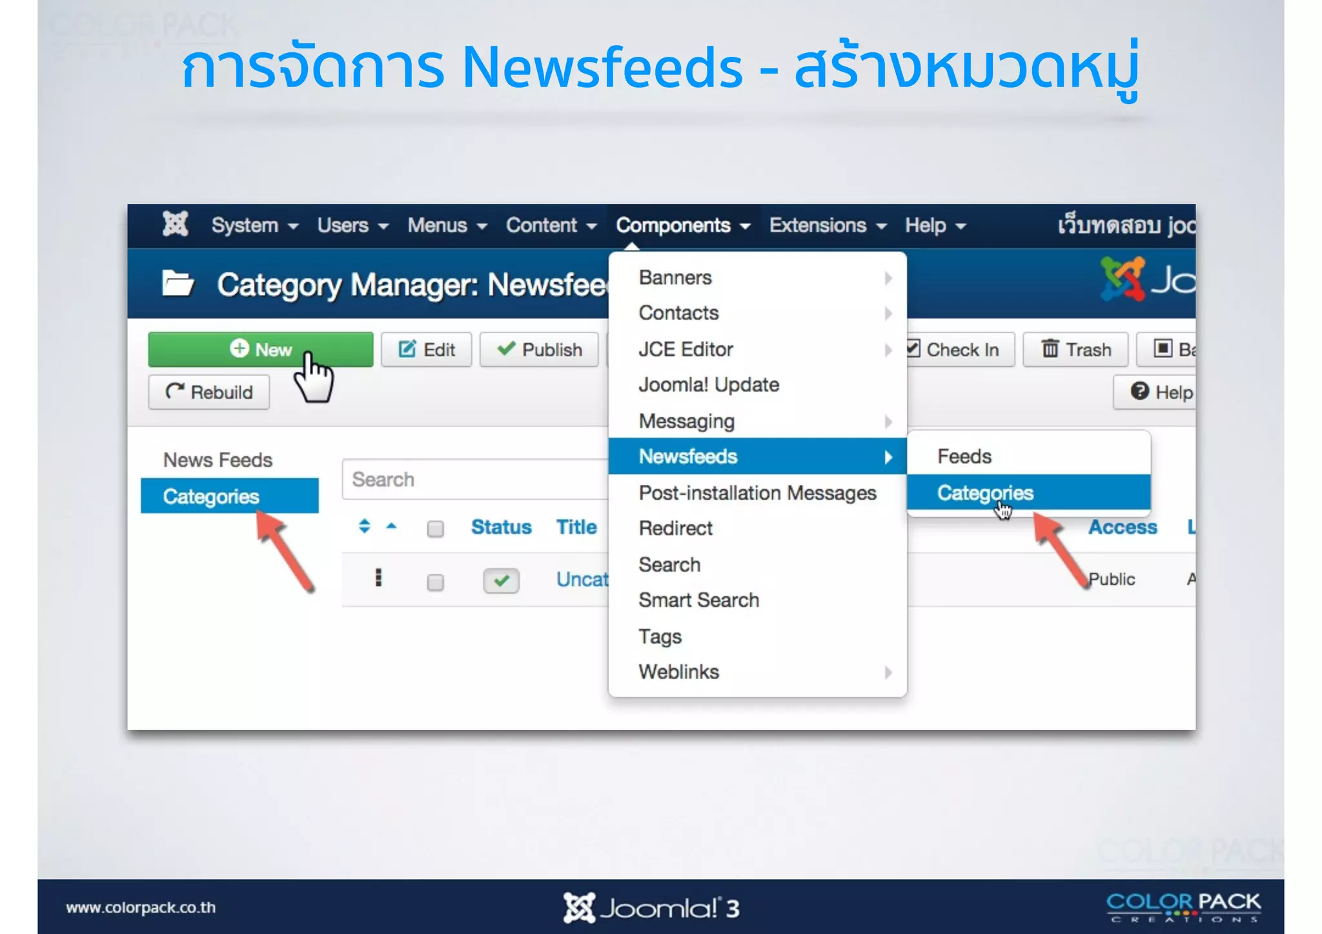Open the Users dropdown menu

point(352,225)
